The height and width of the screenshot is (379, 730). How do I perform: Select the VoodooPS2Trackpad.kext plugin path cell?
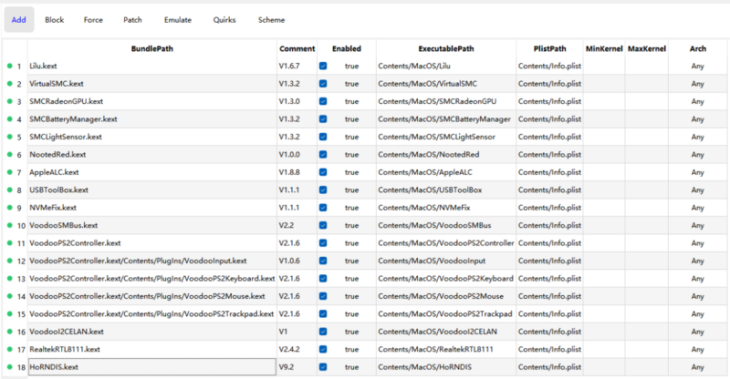pyautogui.click(x=152, y=314)
